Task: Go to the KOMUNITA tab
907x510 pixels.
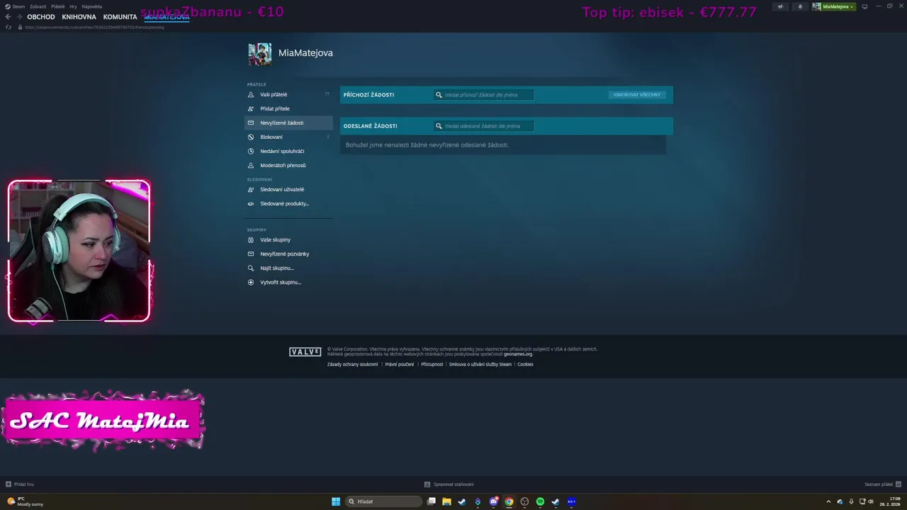Action: pos(120,17)
